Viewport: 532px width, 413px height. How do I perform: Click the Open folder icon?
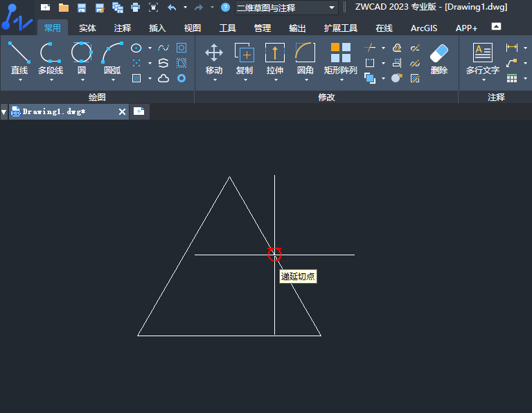(64, 8)
